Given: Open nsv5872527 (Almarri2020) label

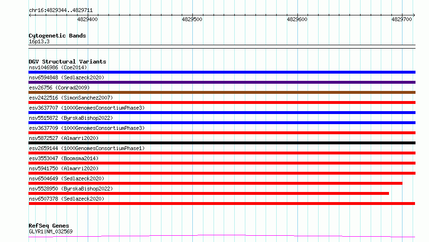Looking at the screenshot, I should [x=64, y=138].
